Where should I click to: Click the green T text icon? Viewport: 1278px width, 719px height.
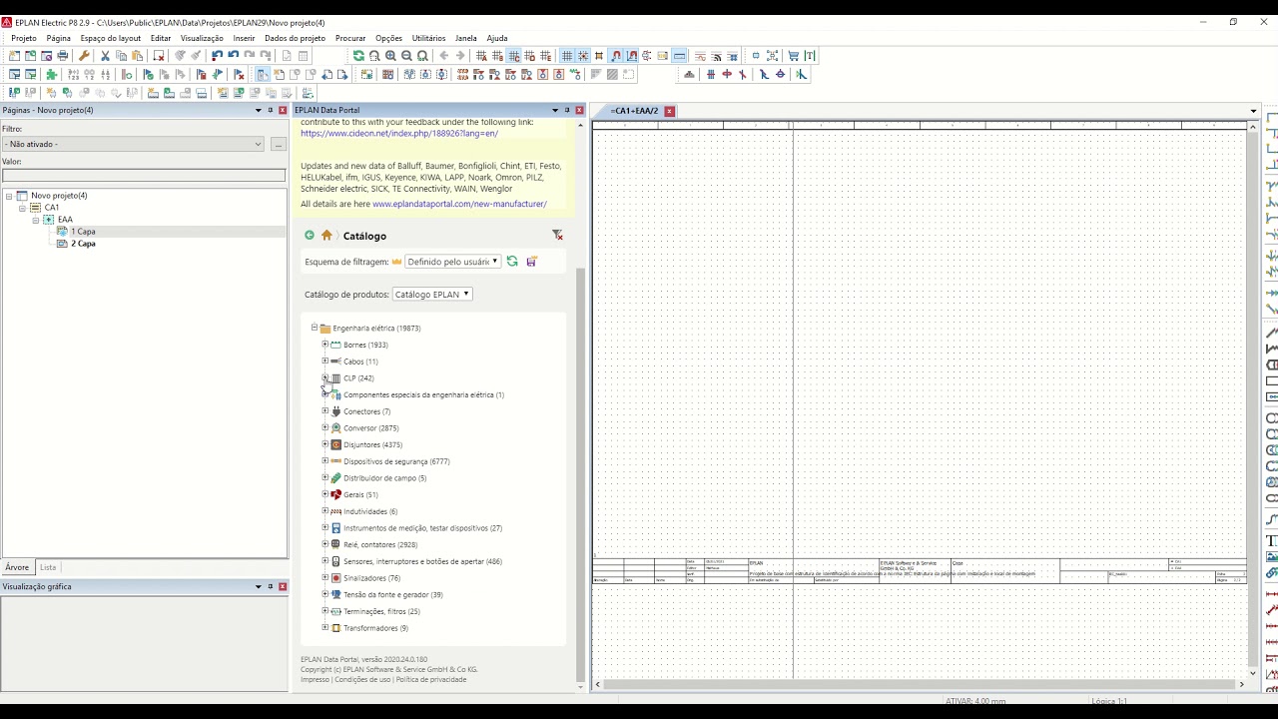810,56
